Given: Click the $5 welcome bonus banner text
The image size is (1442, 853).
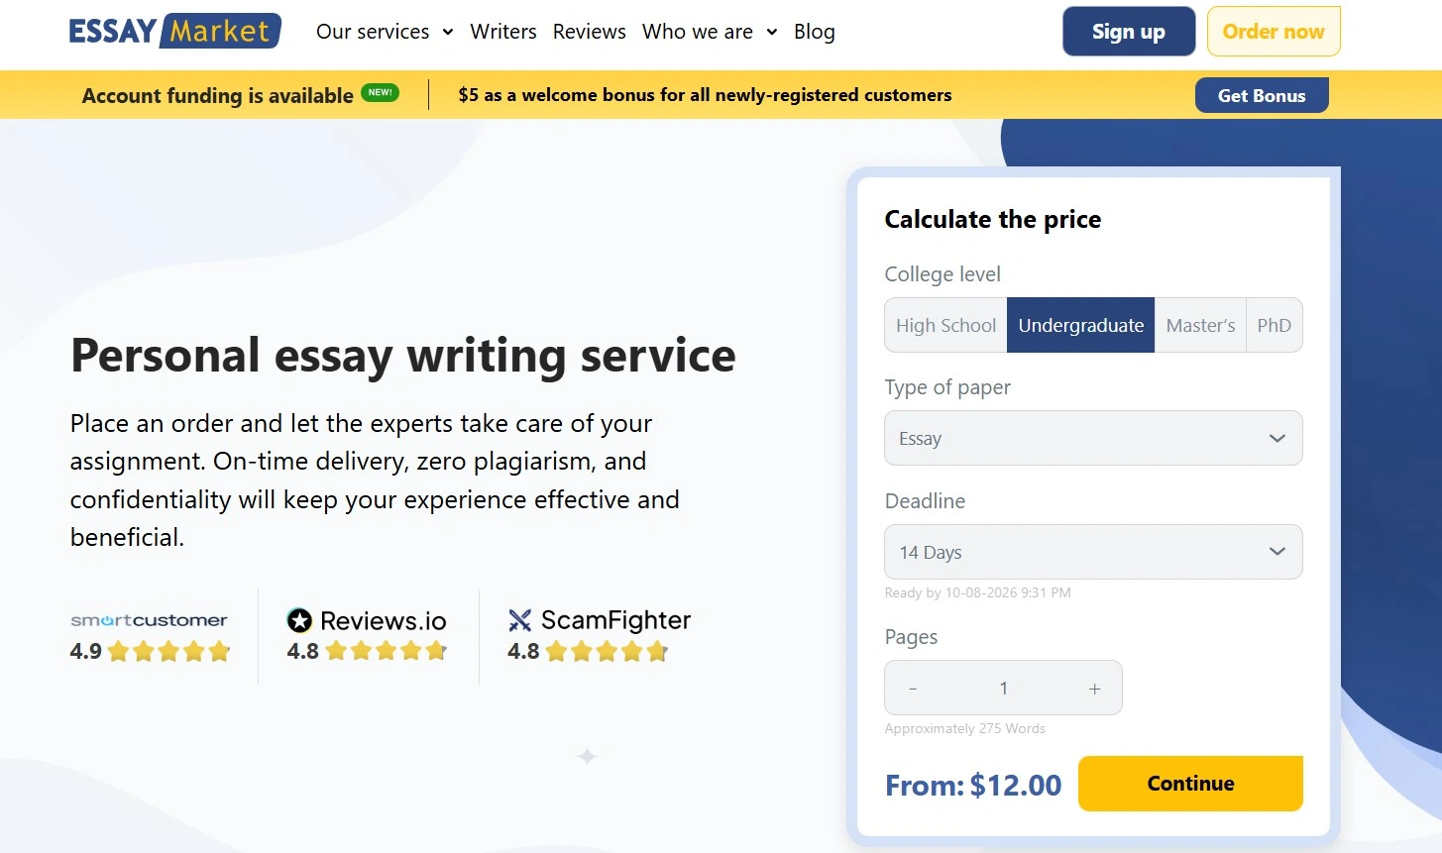Looking at the screenshot, I should pyautogui.click(x=705, y=95).
